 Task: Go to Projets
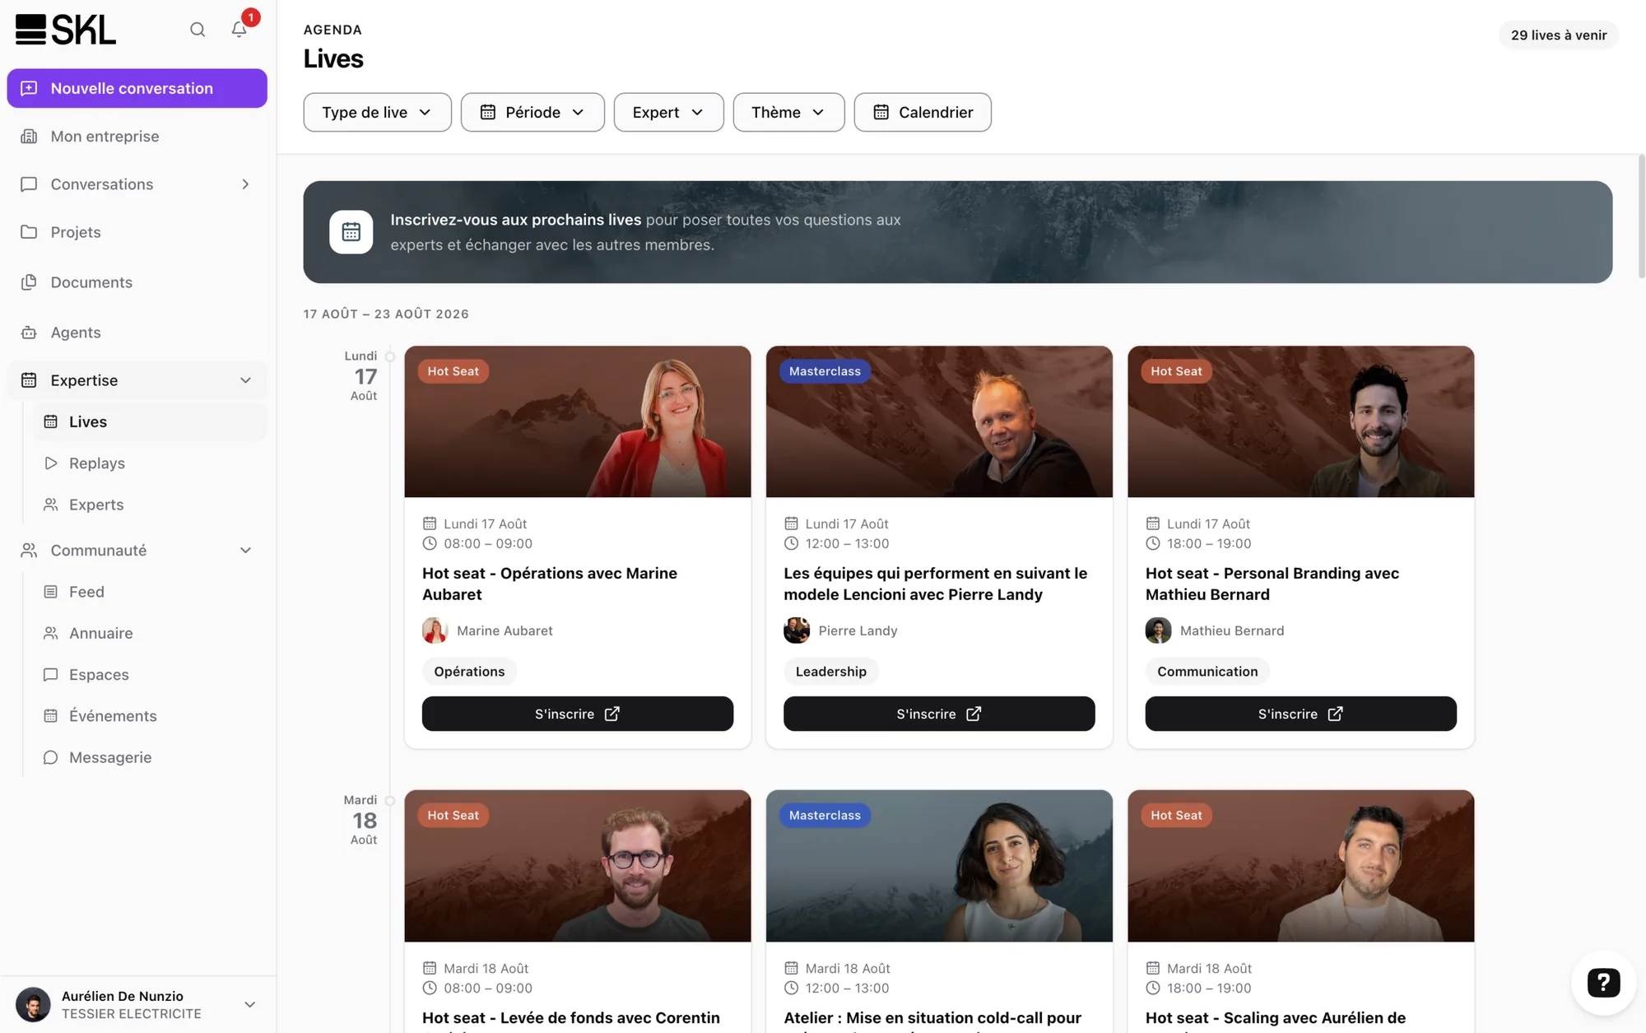137,232
